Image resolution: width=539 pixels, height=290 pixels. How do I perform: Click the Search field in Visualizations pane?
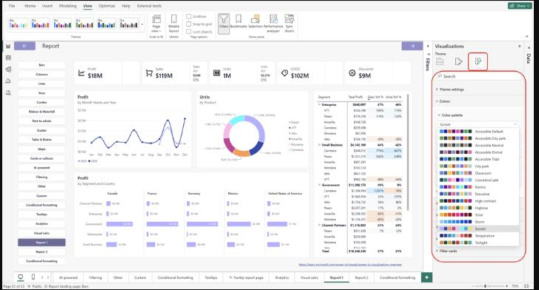[x=478, y=76]
